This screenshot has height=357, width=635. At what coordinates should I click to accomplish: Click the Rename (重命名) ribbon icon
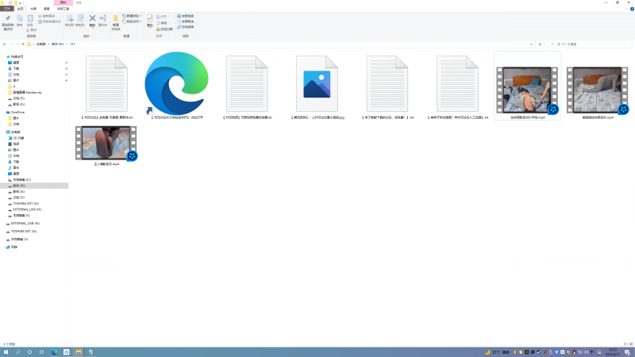(x=102, y=19)
